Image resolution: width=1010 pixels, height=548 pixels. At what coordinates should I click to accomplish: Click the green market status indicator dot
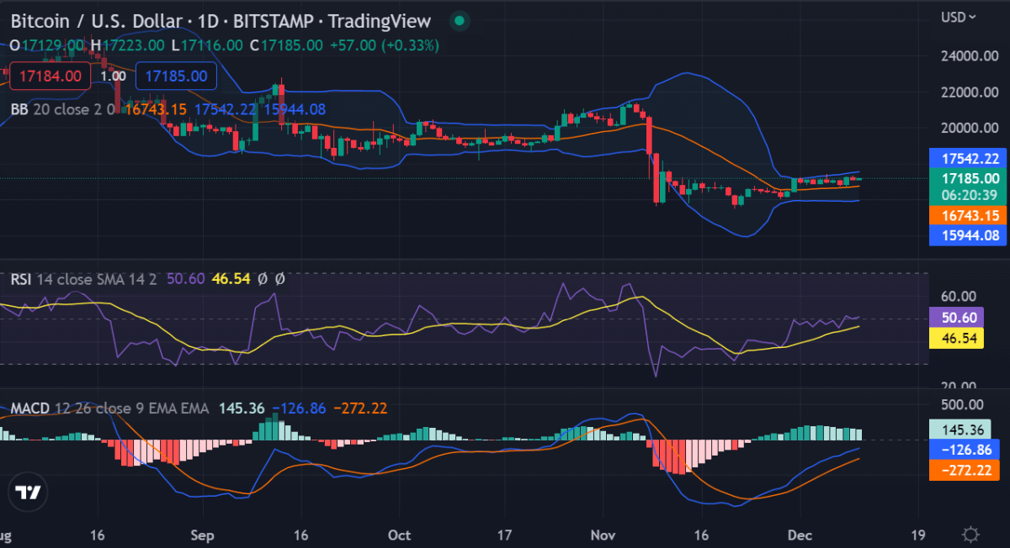459,21
